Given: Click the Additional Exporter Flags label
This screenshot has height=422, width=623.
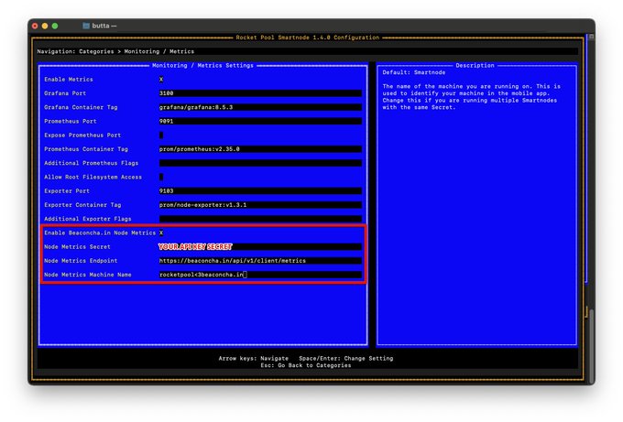Looking at the screenshot, I should (x=88, y=219).
